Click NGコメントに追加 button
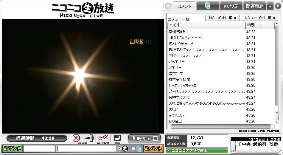283x155 pixels. pos(222,18)
